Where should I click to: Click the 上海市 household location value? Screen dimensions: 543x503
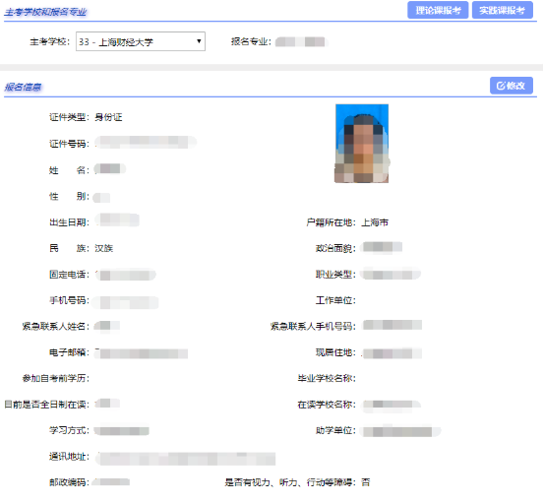click(375, 222)
